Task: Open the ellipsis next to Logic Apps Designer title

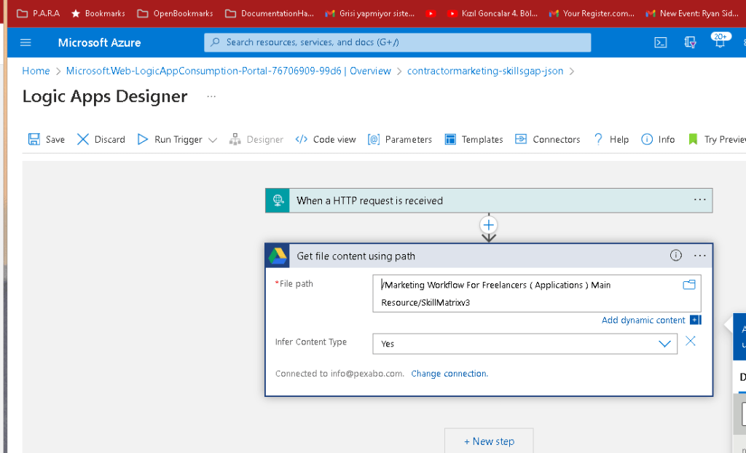Action: [211, 97]
